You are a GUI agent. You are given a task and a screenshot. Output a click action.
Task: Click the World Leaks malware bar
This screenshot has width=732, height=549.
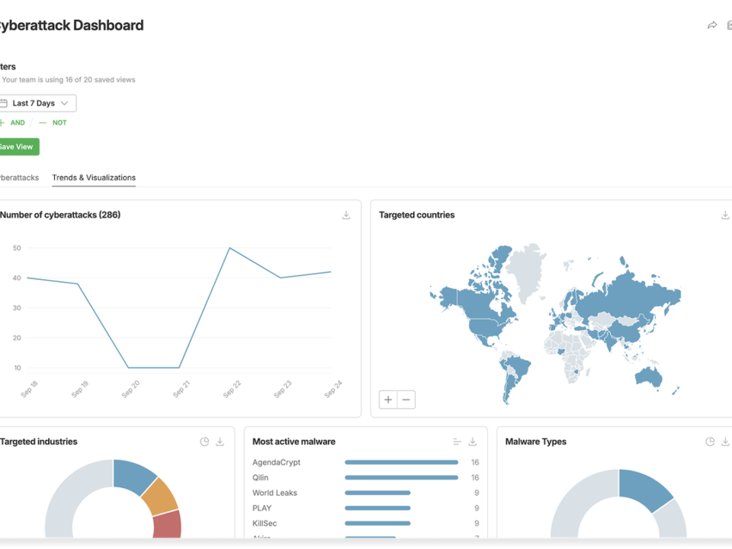(x=377, y=493)
